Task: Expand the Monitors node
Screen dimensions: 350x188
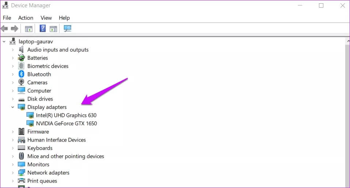Action: click(13, 164)
